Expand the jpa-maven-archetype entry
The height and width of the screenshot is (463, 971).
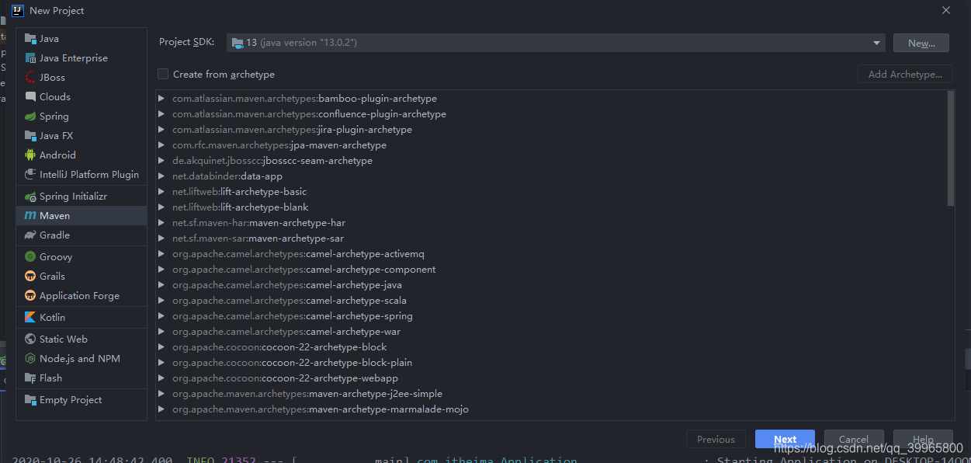[161, 145]
